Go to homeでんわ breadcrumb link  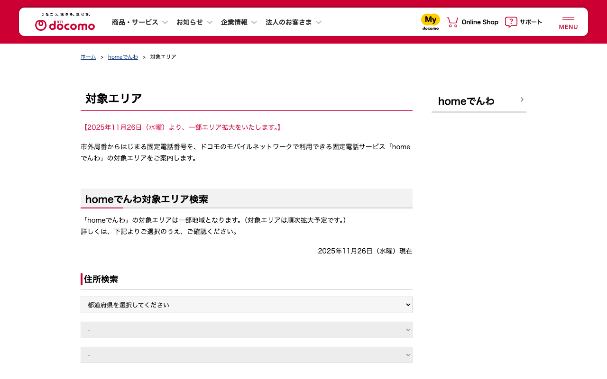coord(123,57)
